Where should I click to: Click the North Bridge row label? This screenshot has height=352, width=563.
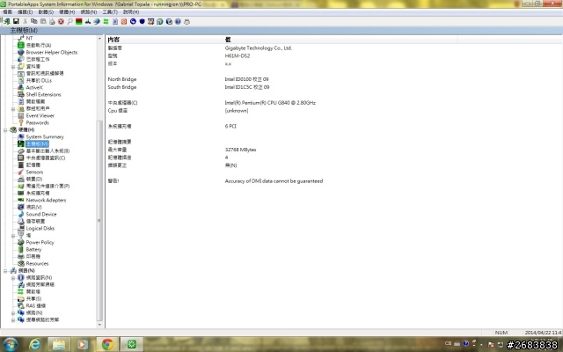click(x=122, y=79)
